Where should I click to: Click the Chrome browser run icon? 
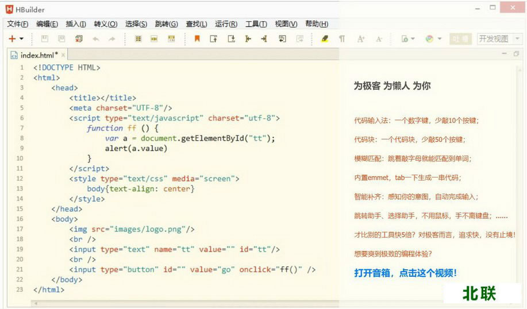pyautogui.click(x=429, y=39)
